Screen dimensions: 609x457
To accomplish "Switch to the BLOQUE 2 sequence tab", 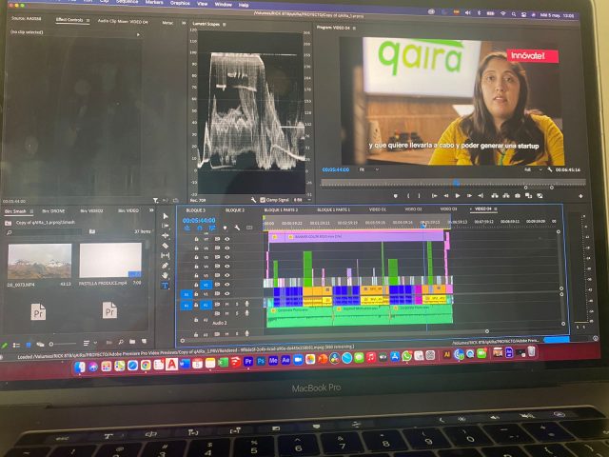I will [x=234, y=209].
